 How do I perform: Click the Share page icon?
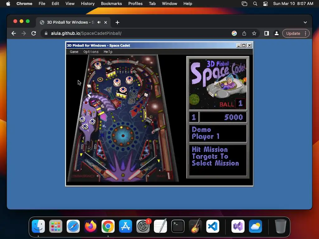(x=244, y=33)
